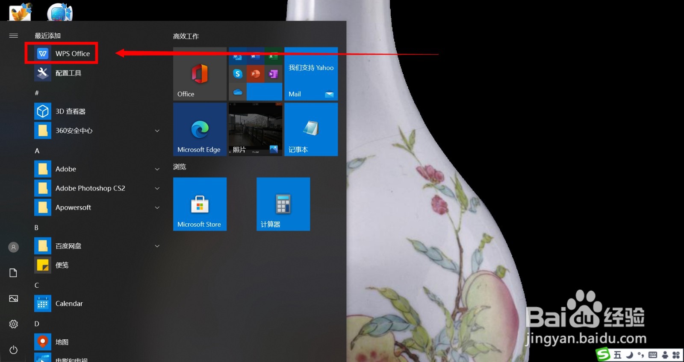Launch the Microsoft Edge tile
This screenshot has width=684, height=362.
coord(200,129)
